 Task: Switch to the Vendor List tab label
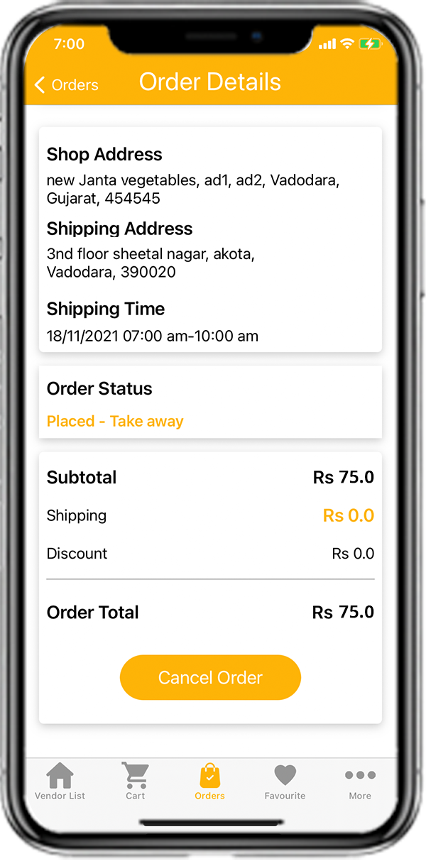(x=60, y=796)
